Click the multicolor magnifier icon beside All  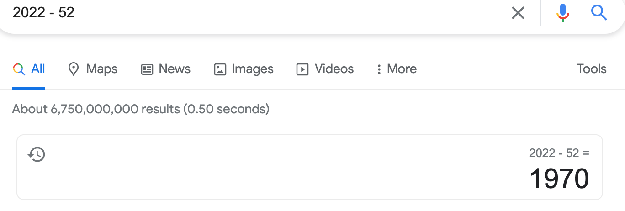(x=19, y=69)
